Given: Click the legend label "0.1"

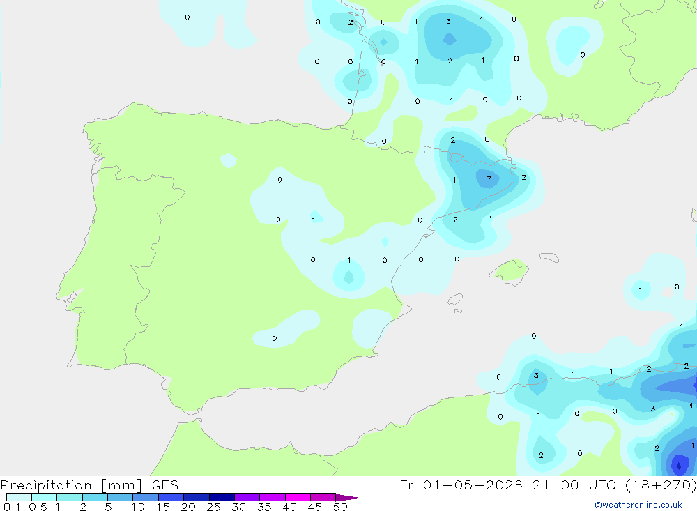Looking at the screenshot, I should pyautogui.click(x=12, y=507).
